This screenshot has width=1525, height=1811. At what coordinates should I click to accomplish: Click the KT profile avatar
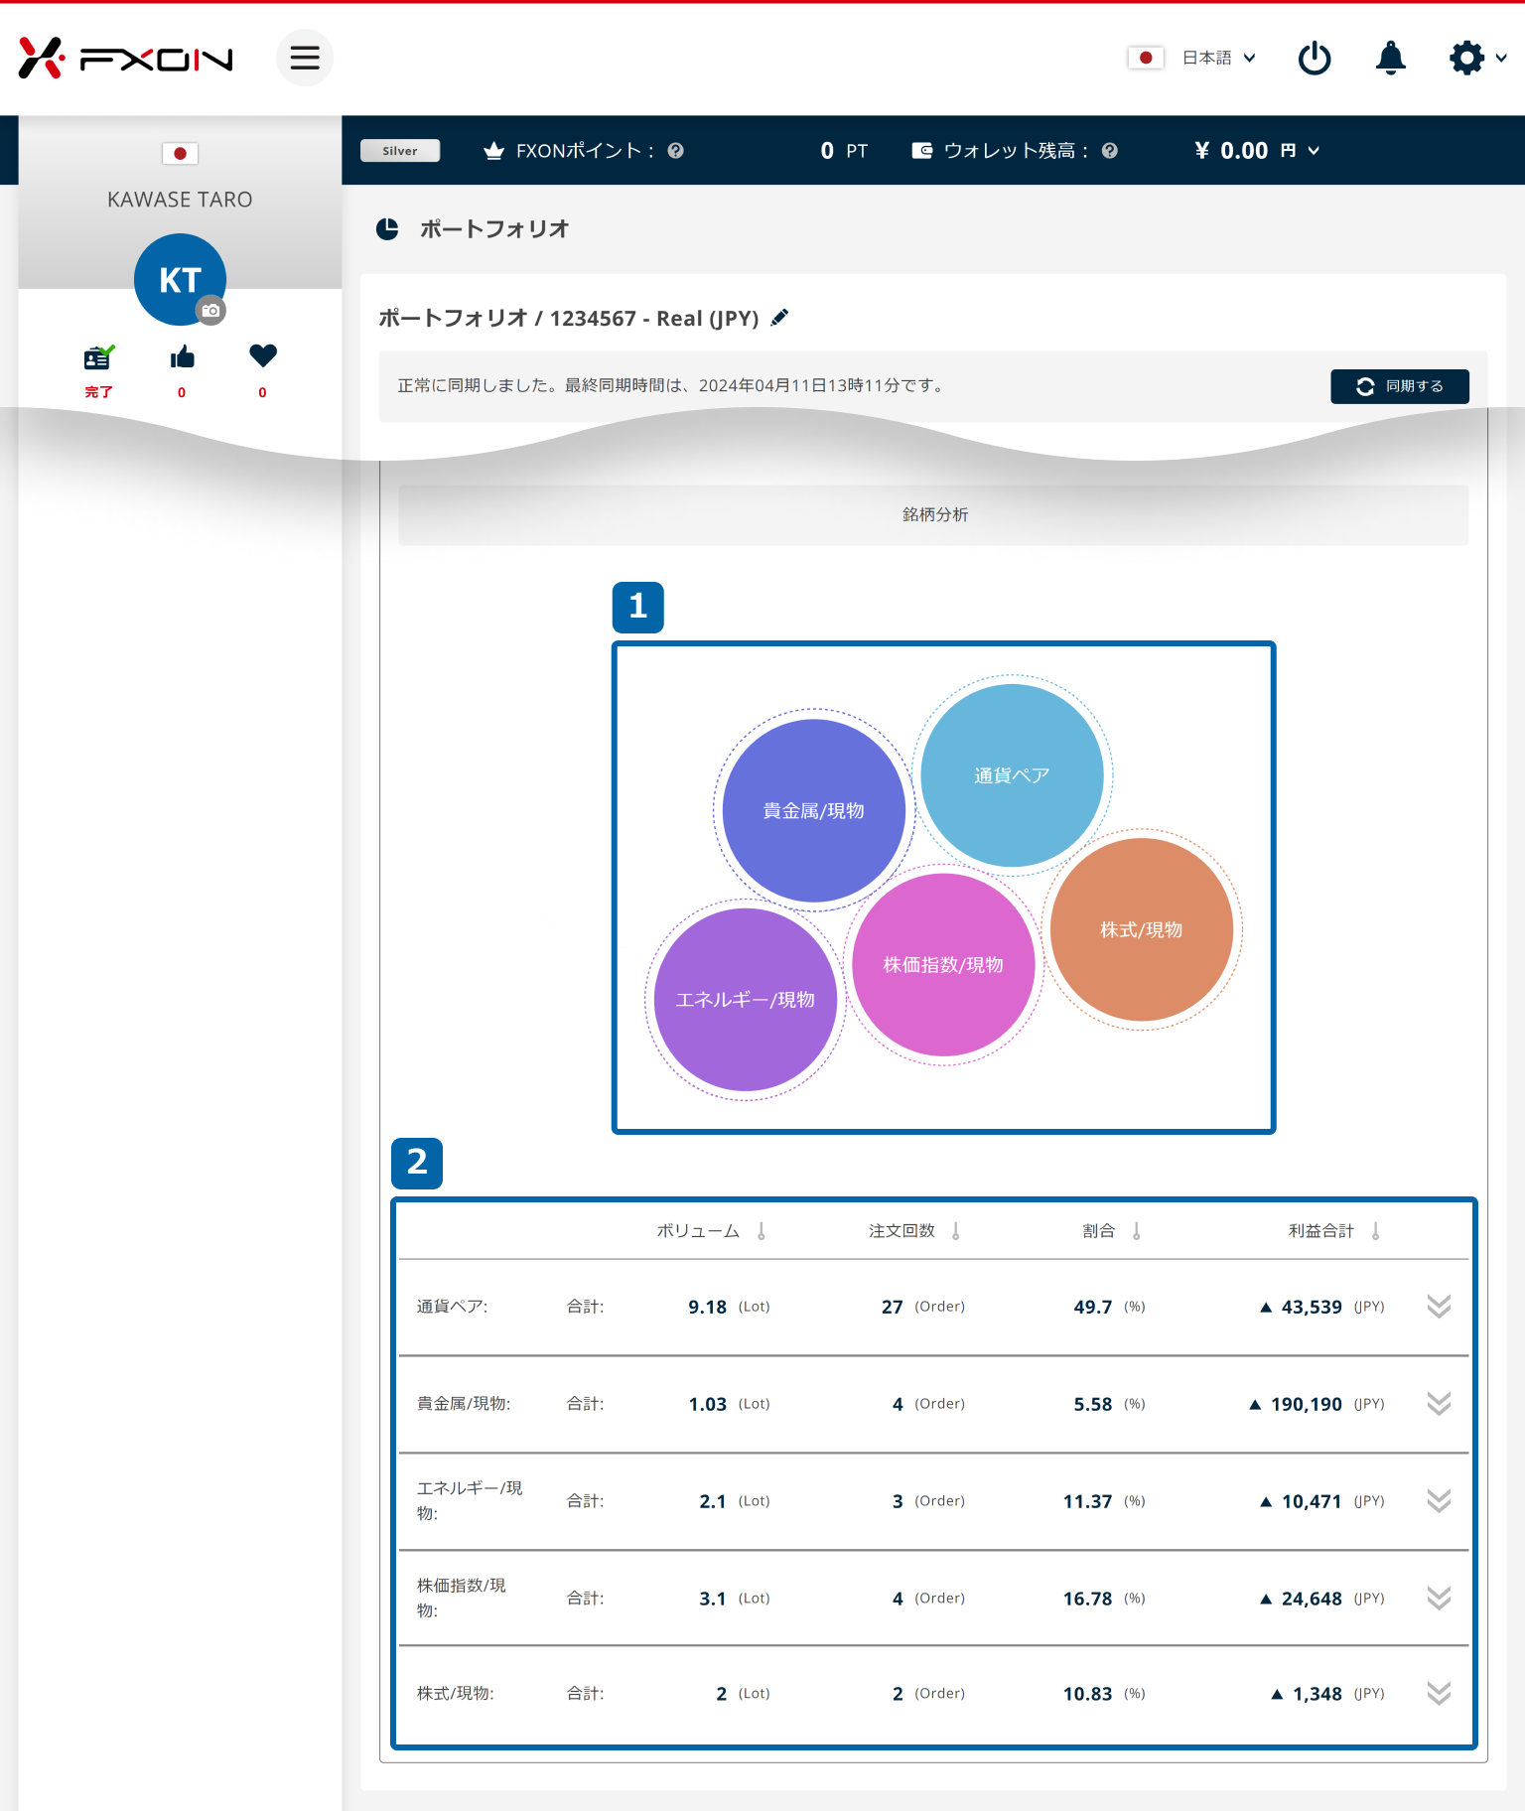(180, 279)
